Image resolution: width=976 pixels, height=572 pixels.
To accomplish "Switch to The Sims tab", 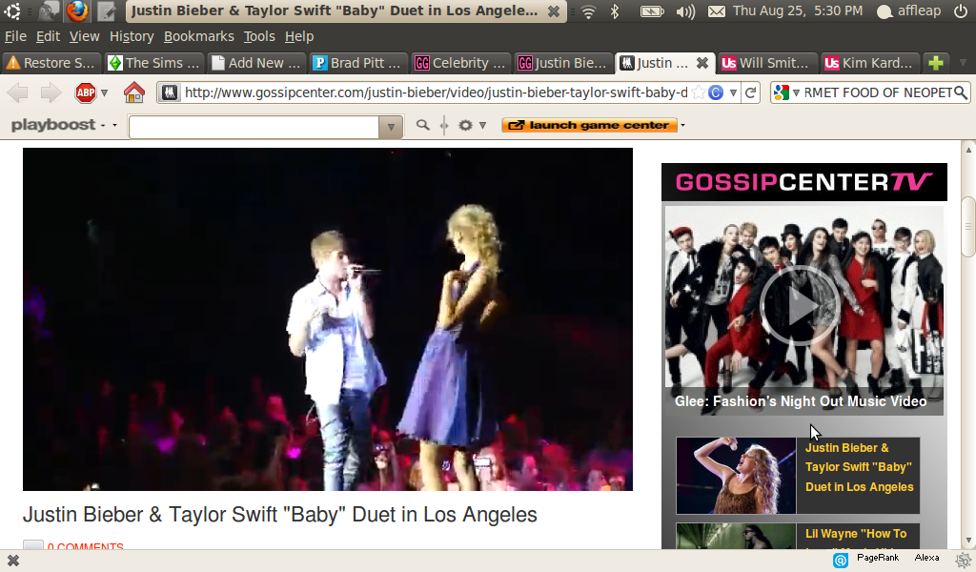I will click(x=153, y=62).
